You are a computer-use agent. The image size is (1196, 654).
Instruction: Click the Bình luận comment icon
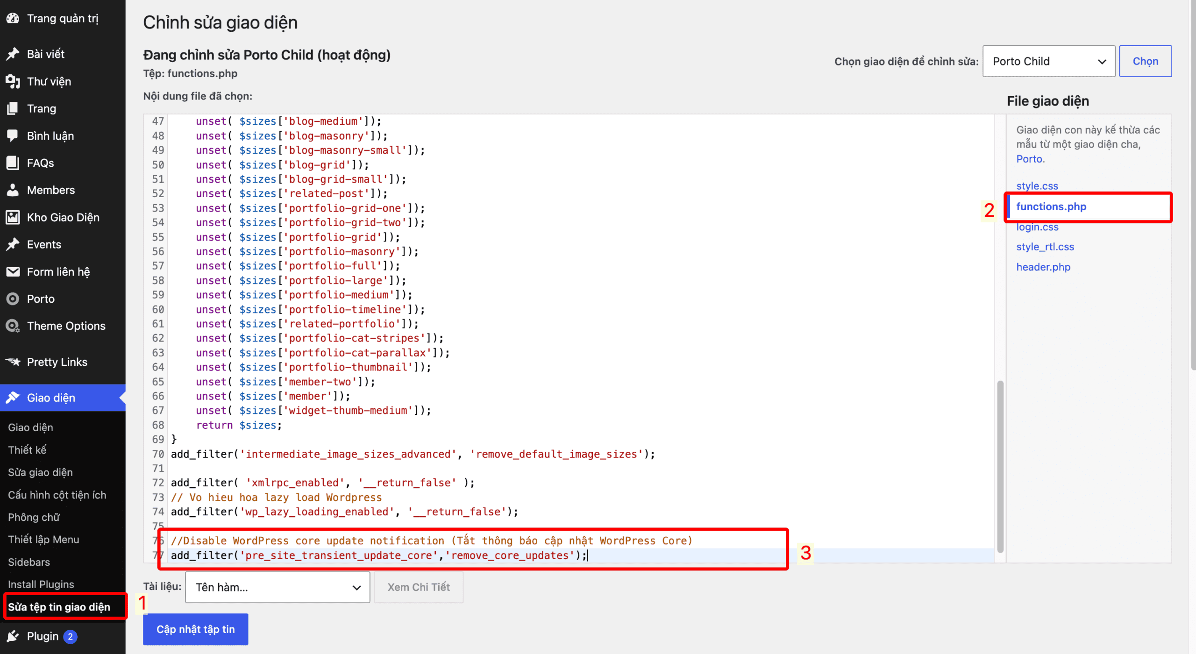(13, 136)
